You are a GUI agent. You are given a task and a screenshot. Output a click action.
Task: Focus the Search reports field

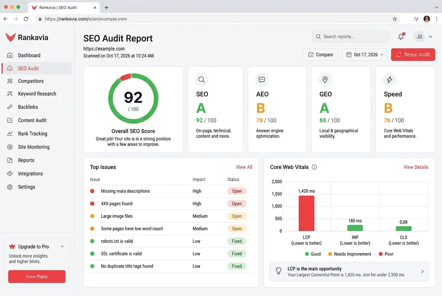350,36
